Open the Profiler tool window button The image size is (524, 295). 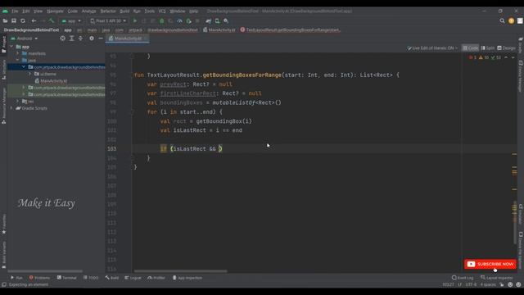point(156,278)
